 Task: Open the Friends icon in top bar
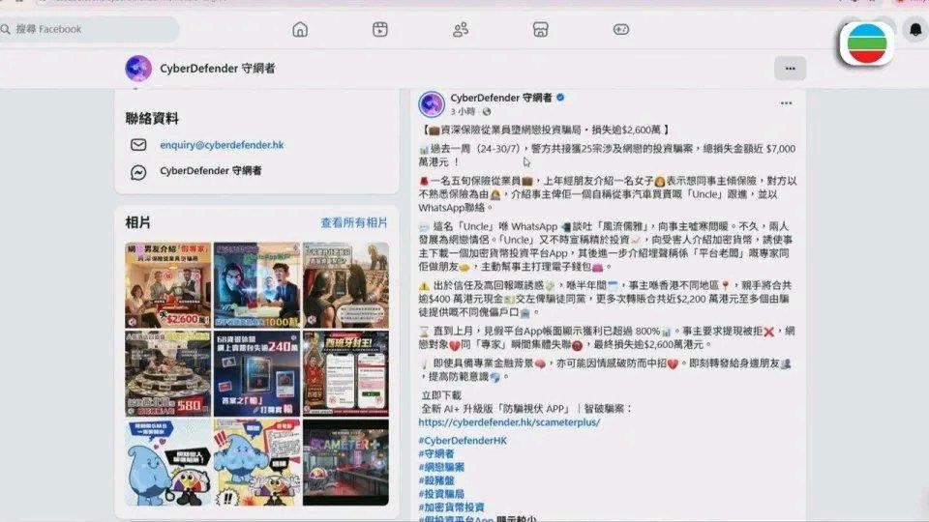click(x=461, y=29)
